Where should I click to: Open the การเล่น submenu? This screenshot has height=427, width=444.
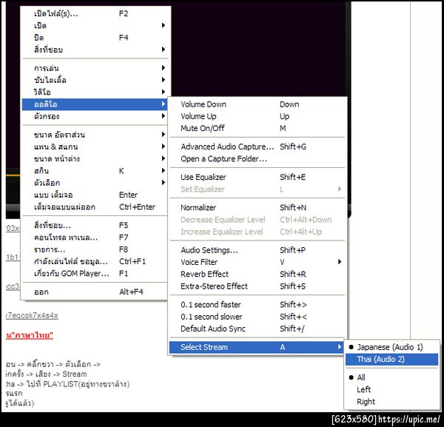click(95, 68)
